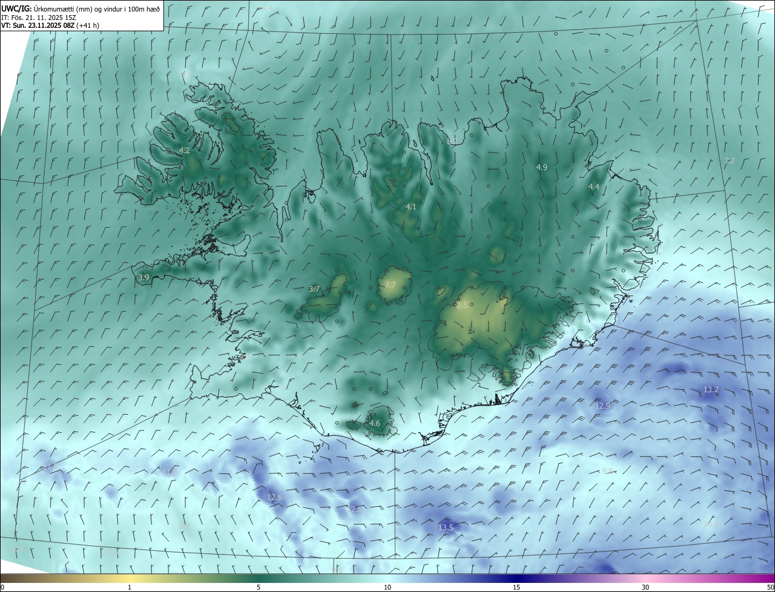Select the 3.9 precipitation label
Viewport: 775px width, 592px height.
click(x=143, y=277)
